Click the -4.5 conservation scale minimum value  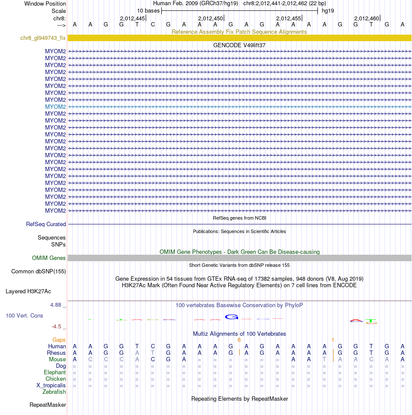[x=56, y=327]
